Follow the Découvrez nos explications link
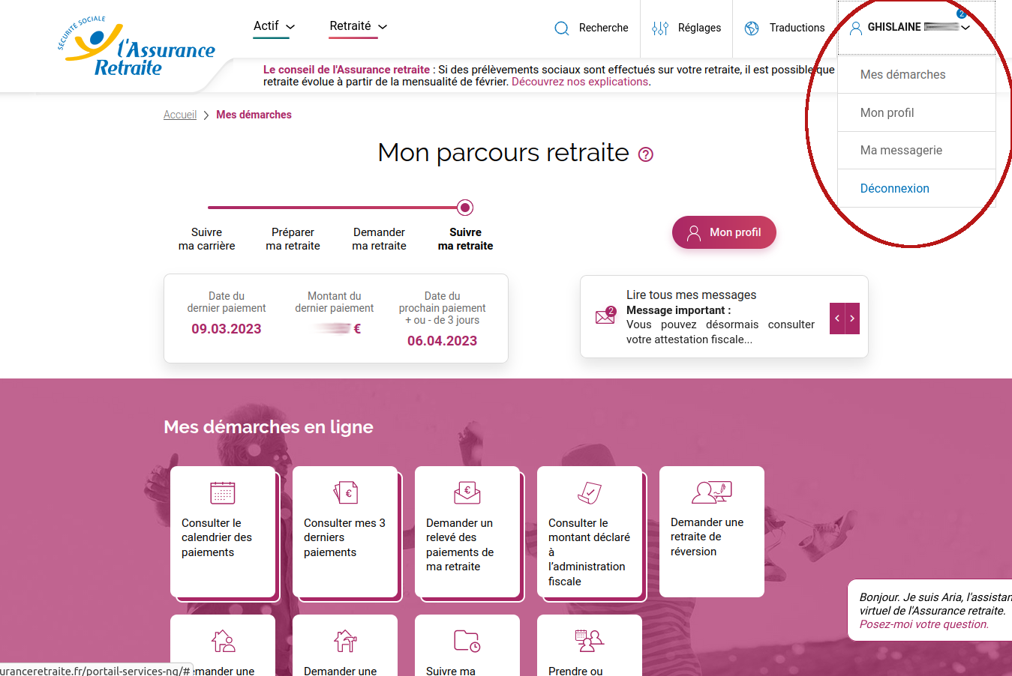Viewport: 1012px width, 676px height. click(x=580, y=82)
